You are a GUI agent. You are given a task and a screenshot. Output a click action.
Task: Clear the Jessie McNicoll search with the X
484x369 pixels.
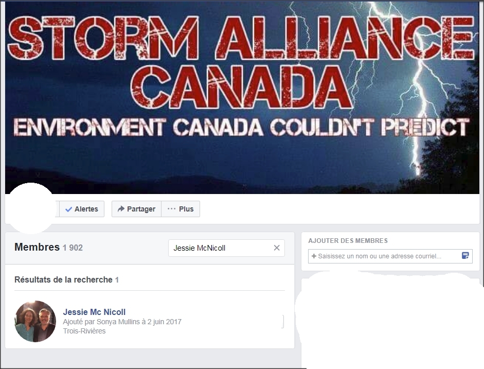(277, 248)
